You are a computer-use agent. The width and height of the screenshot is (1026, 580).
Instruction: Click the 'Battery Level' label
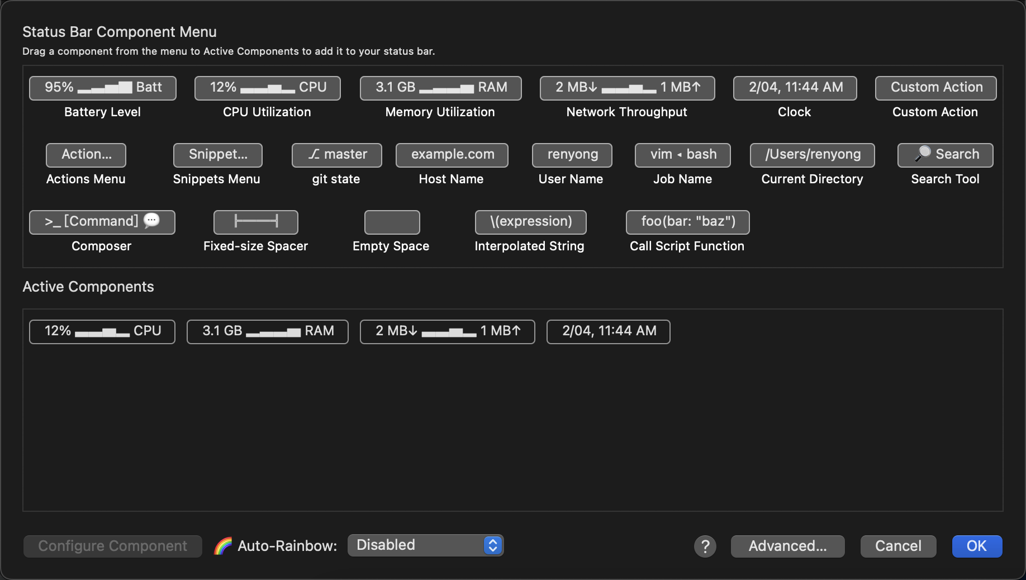(x=102, y=112)
